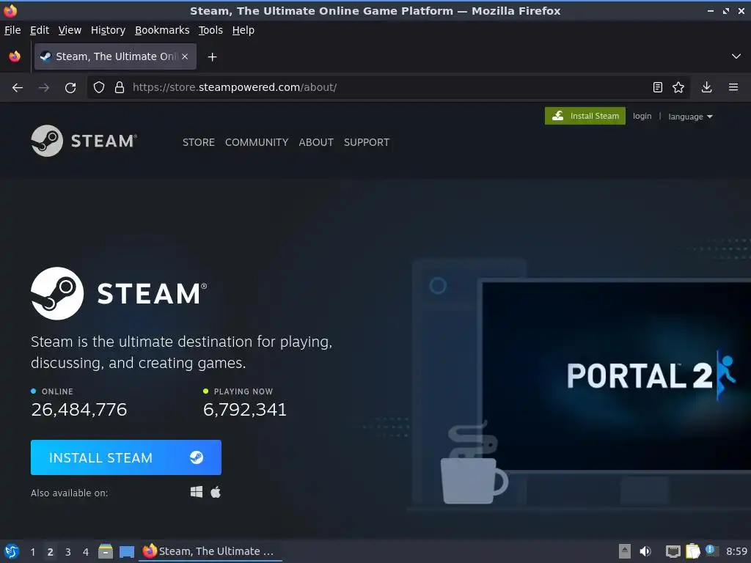Select the Firefox Steam taskbar entry
This screenshot has width=751, height=563.
(x=210, y=551)
